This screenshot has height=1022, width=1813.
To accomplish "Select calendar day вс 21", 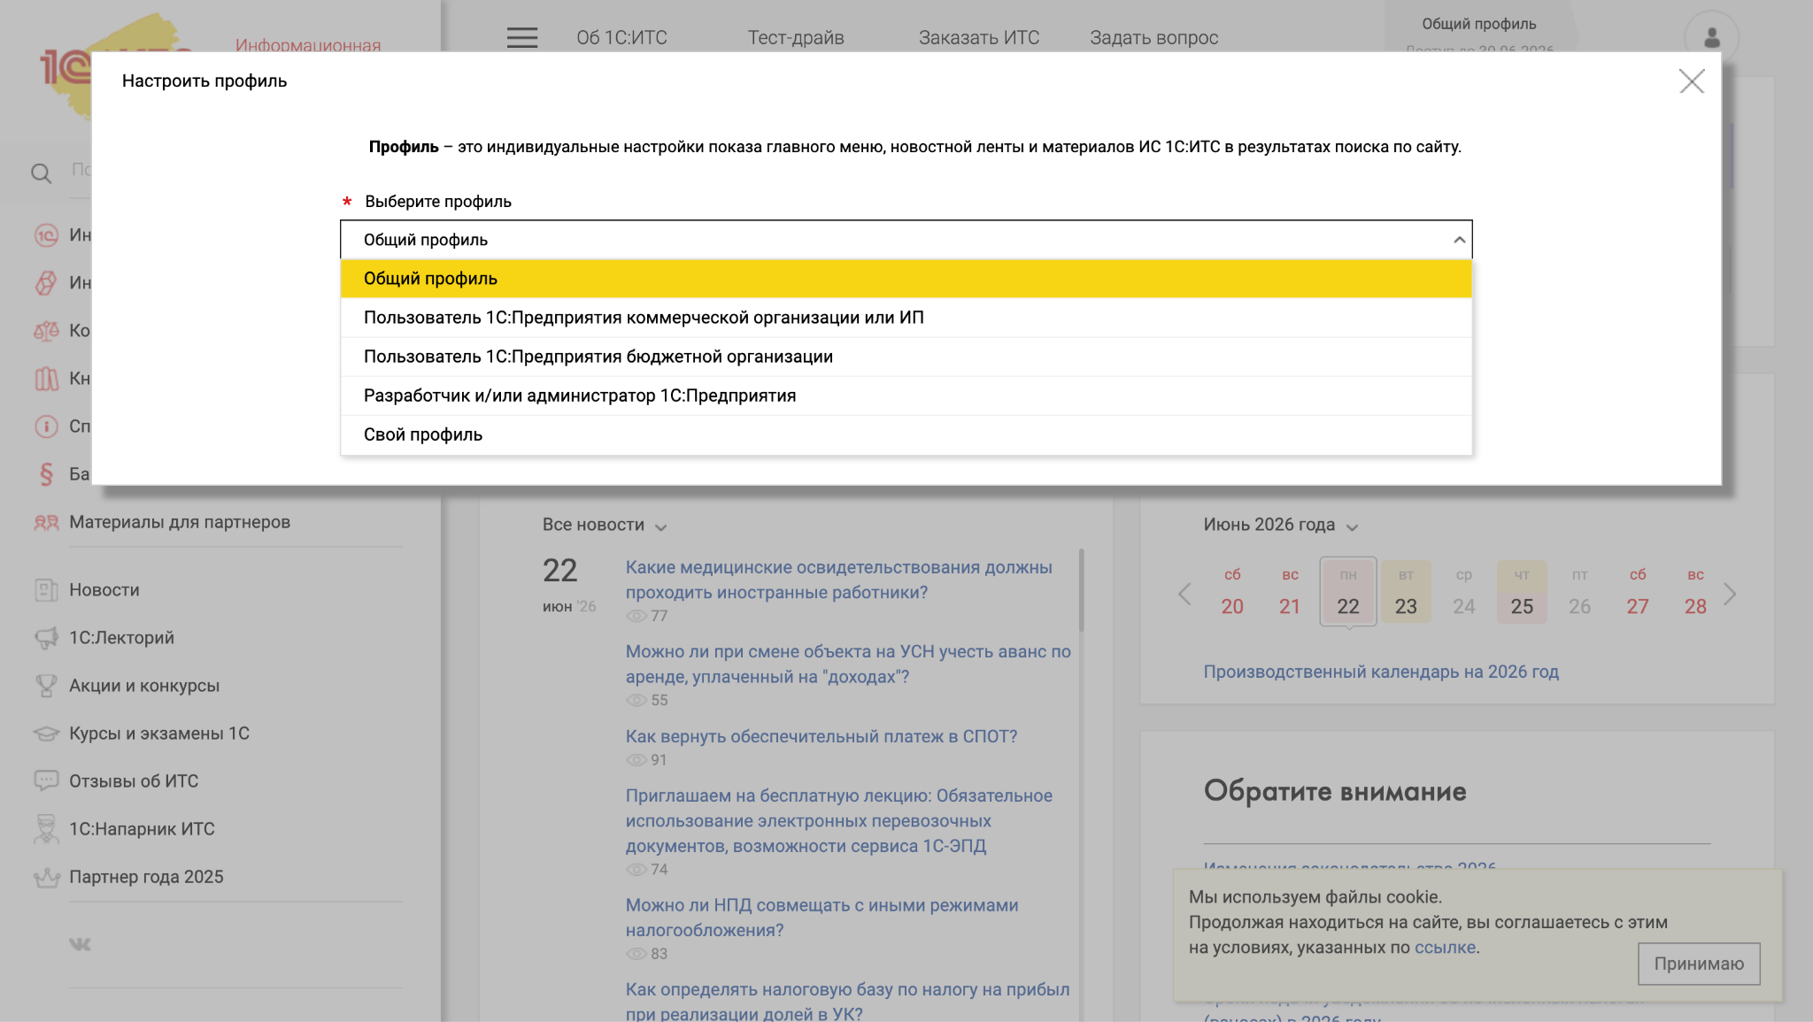I will [1290, 592].
